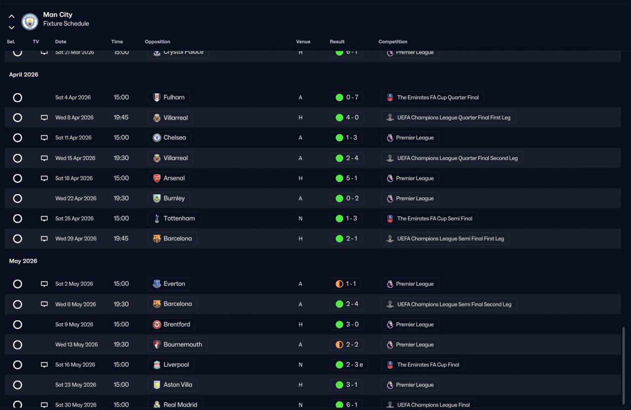This screenshot has height=410, width=631.
Task: Click the TV icon in the Wed 15 Apr row
Action: point(44,158)
